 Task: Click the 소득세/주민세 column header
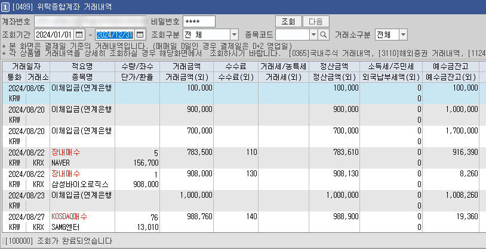pyautogui.click(x=391, y=66)
